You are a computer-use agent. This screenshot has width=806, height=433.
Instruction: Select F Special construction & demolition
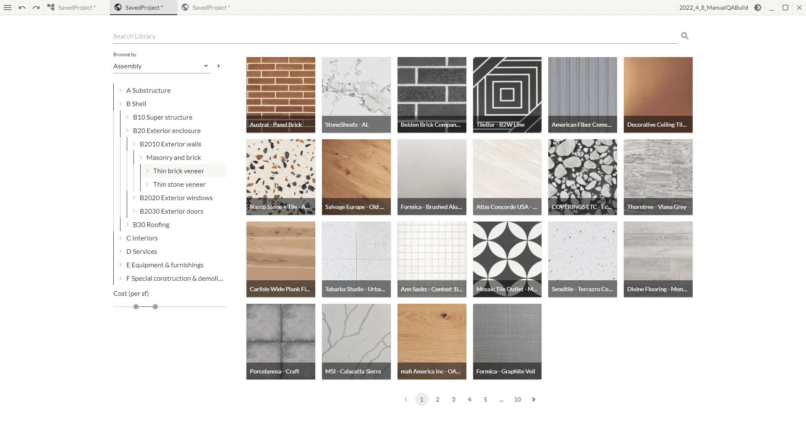174,278
